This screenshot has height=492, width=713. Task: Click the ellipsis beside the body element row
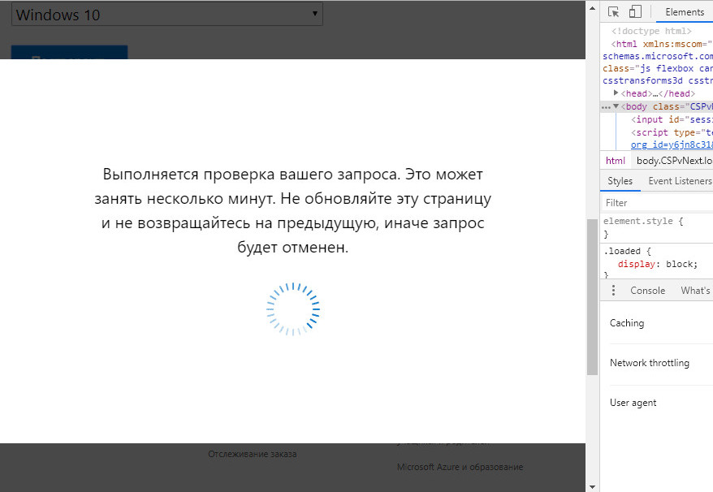tap(606, 107)
